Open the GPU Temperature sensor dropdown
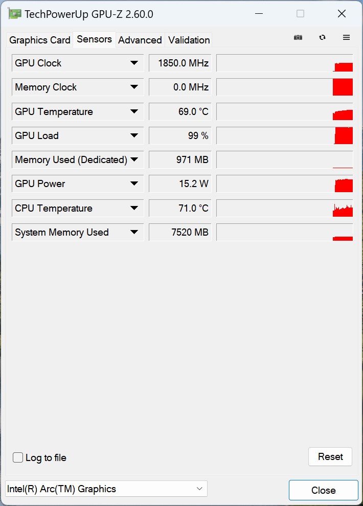The height and width of the screenshot is (506, 363). [134, 111]
